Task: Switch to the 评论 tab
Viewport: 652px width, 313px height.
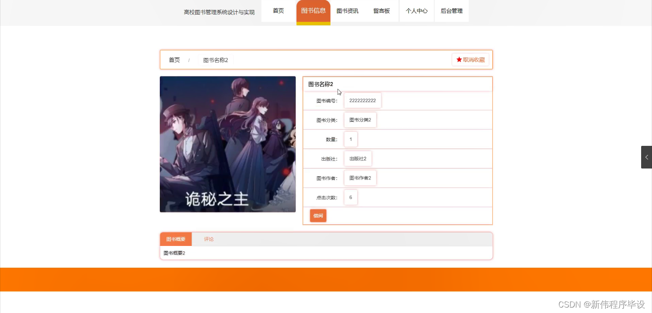Action: (209, 239)
